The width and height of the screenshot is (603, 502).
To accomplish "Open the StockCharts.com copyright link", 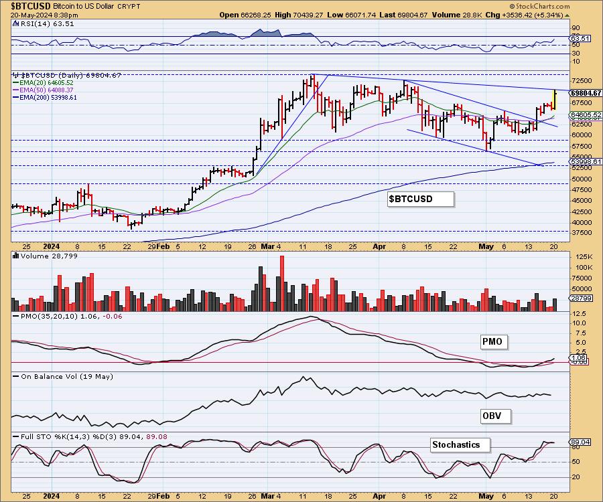I will click(539, 6).
